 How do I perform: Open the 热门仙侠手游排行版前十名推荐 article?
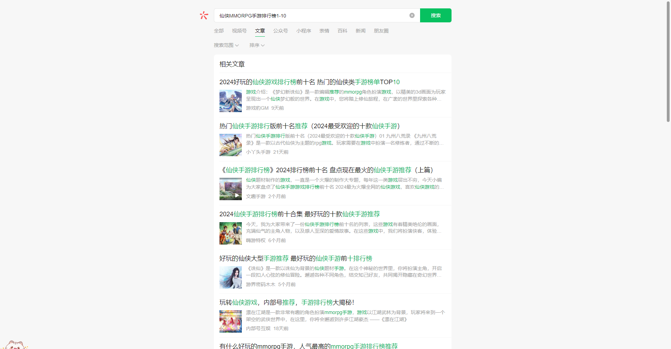tap(309, 126)
